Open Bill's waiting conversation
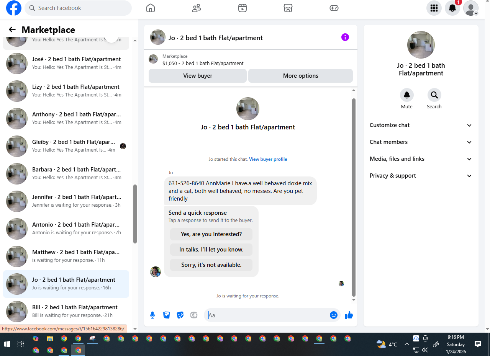Image resolution: width=490 pixels, height=356 pixels. click(66, 312)
